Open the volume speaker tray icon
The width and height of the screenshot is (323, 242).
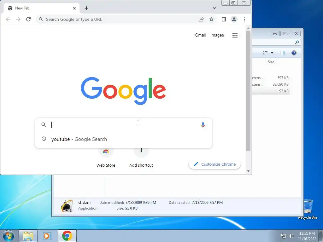291,236
